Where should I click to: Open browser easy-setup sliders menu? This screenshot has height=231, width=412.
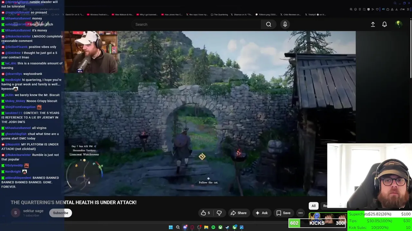(408, 9)
